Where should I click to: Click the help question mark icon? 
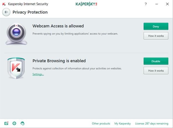[146, 4]
